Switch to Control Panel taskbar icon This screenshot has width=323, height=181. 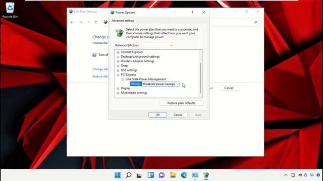(x=195, y=175)
